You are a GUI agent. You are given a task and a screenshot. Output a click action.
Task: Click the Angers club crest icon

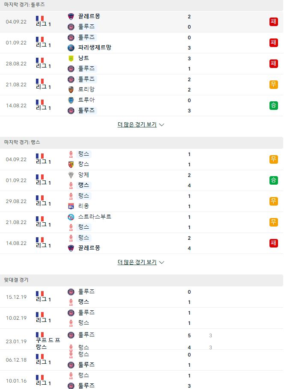pos(71,175)
